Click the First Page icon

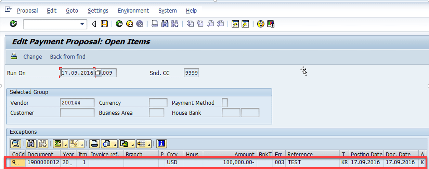coord(190,24)
